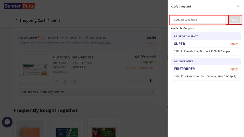Click the 22% off Sitewide description
The width and height of the screenshot is (244, 137).
click(202, 51)
